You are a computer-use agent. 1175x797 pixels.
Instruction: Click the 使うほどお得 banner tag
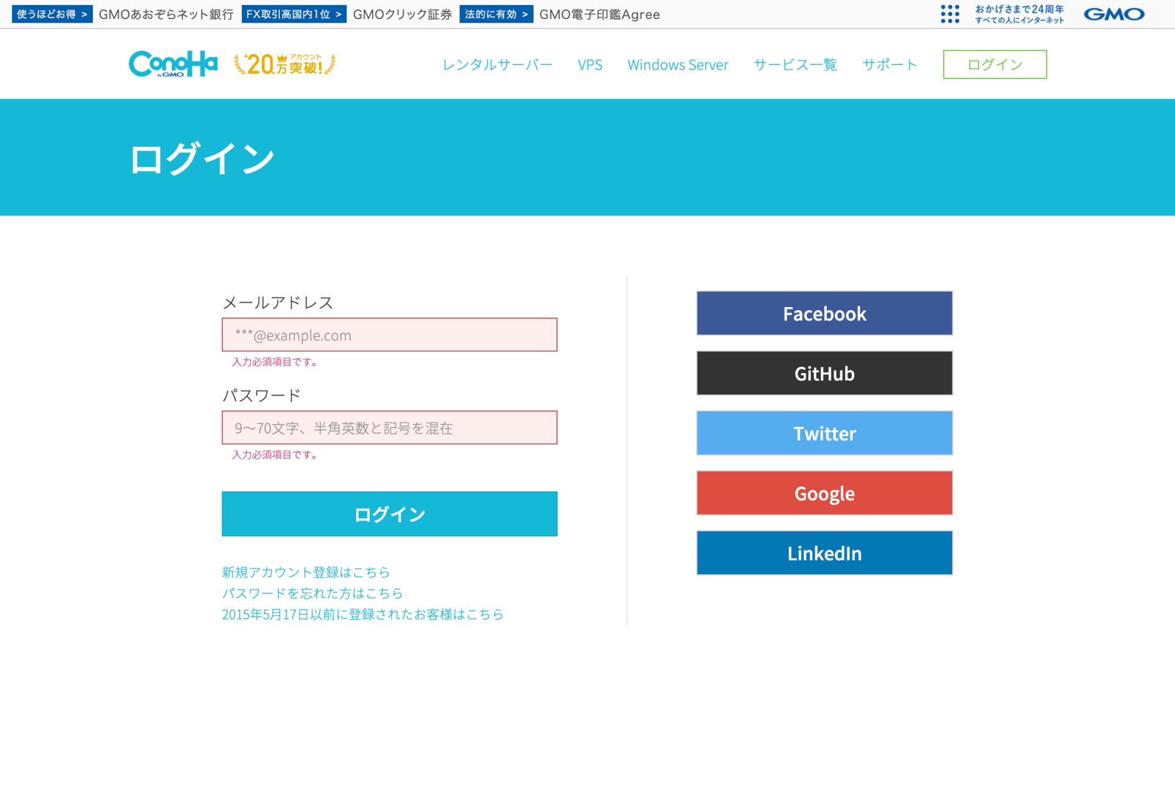point(52,14)
